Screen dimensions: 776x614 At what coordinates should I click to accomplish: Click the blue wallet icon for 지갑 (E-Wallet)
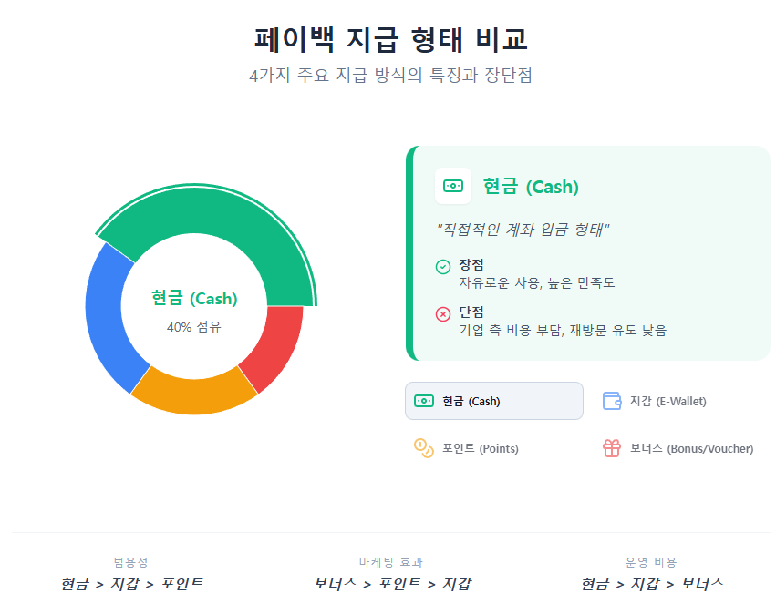pyautogui.click(x=611, y=400)
